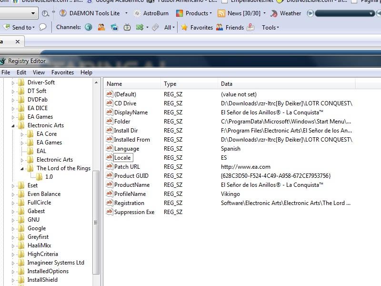Click the tag icon before All
Viewport: 381px width, 286px height.
pos(155,27)
